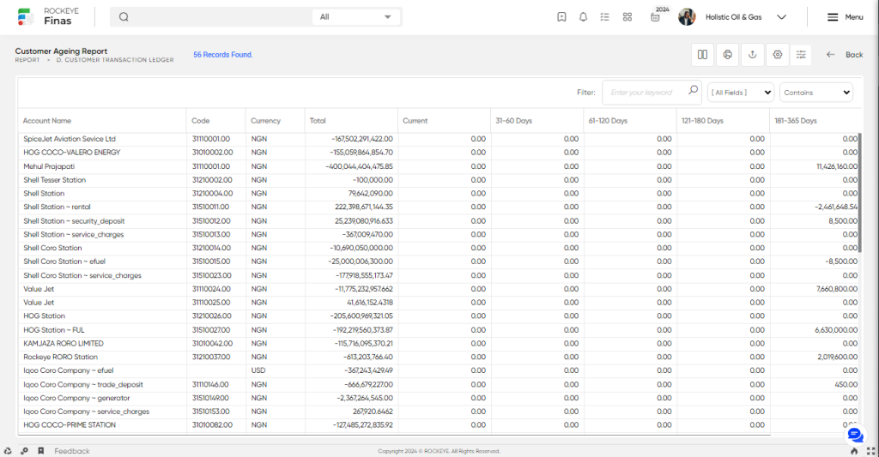Open the Contains condition dropdown
Viewport: 879px width, 457px height.
[x=816, y=93]
